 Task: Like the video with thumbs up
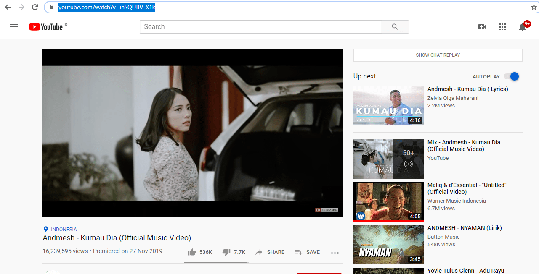[192, 252]
